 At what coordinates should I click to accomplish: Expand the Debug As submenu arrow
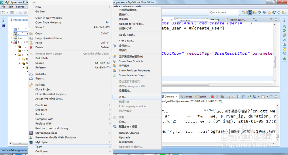[110, 110]
